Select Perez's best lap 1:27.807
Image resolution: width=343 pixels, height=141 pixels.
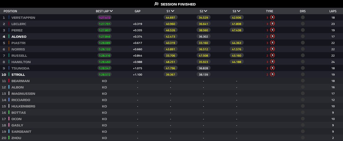(105, 30)
